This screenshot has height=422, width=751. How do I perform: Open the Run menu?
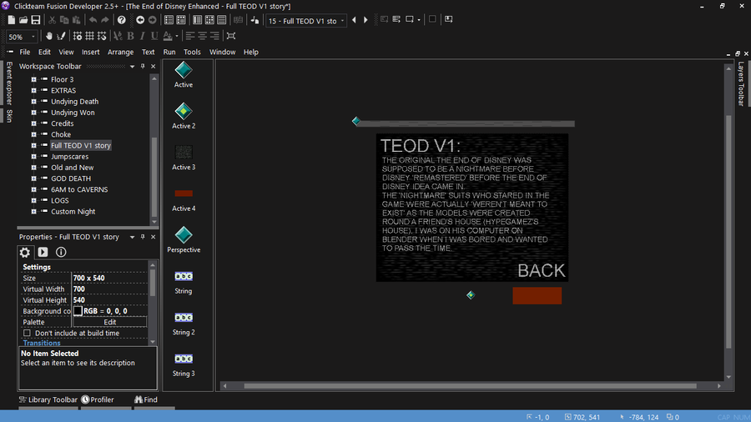click(x=169, y=53)
